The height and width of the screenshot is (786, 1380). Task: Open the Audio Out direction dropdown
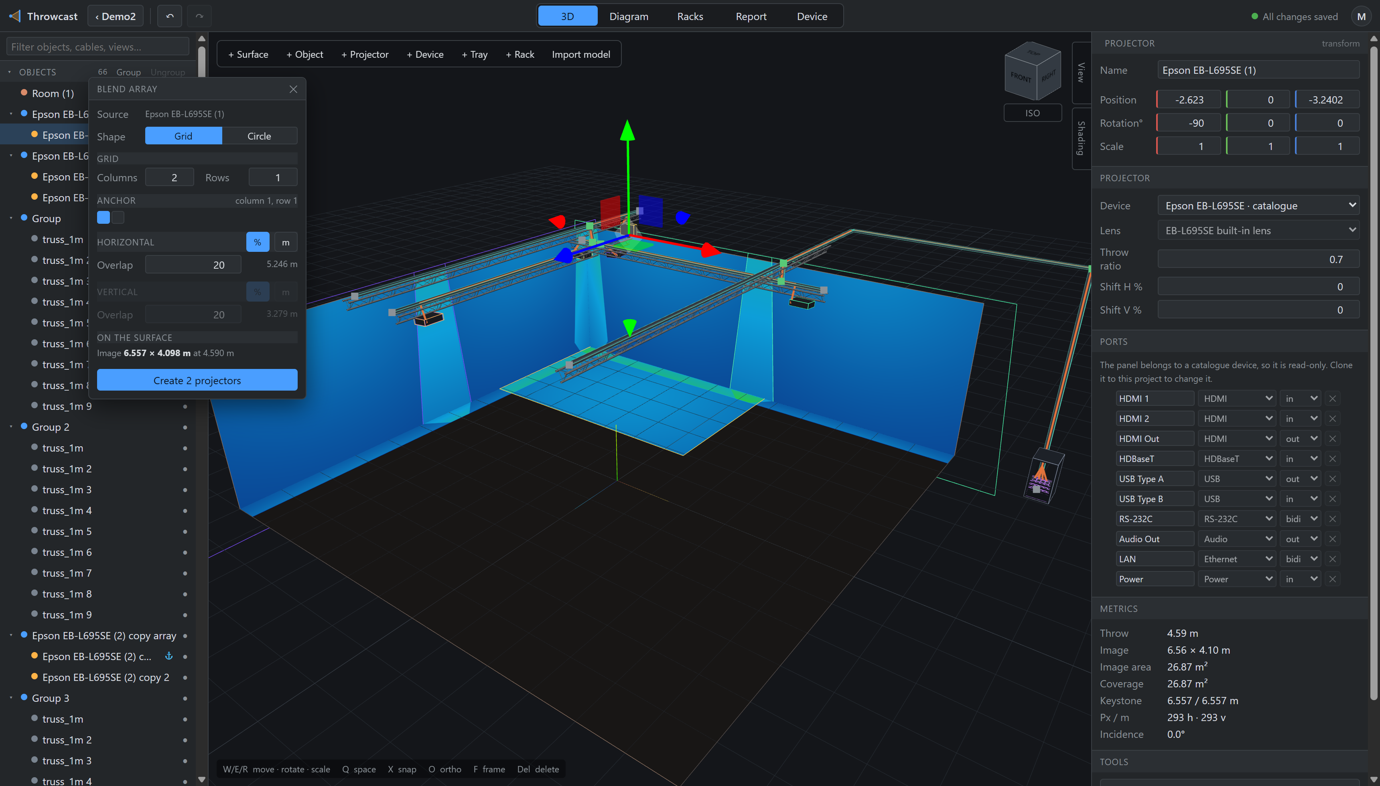1300,539
